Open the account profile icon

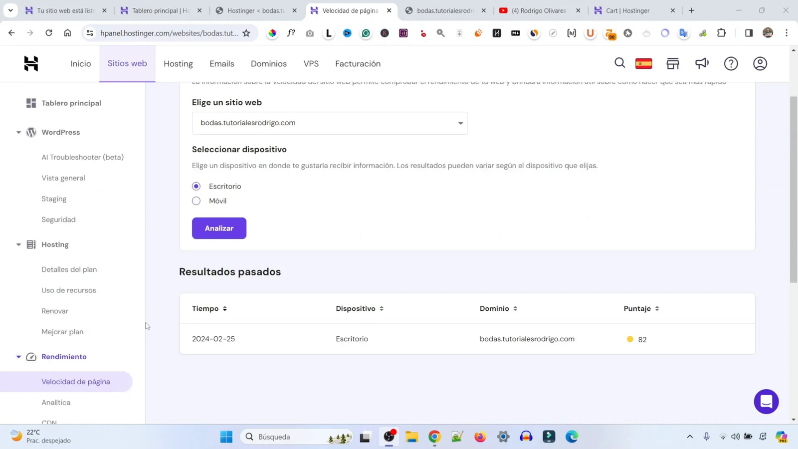tap(760, 63)
